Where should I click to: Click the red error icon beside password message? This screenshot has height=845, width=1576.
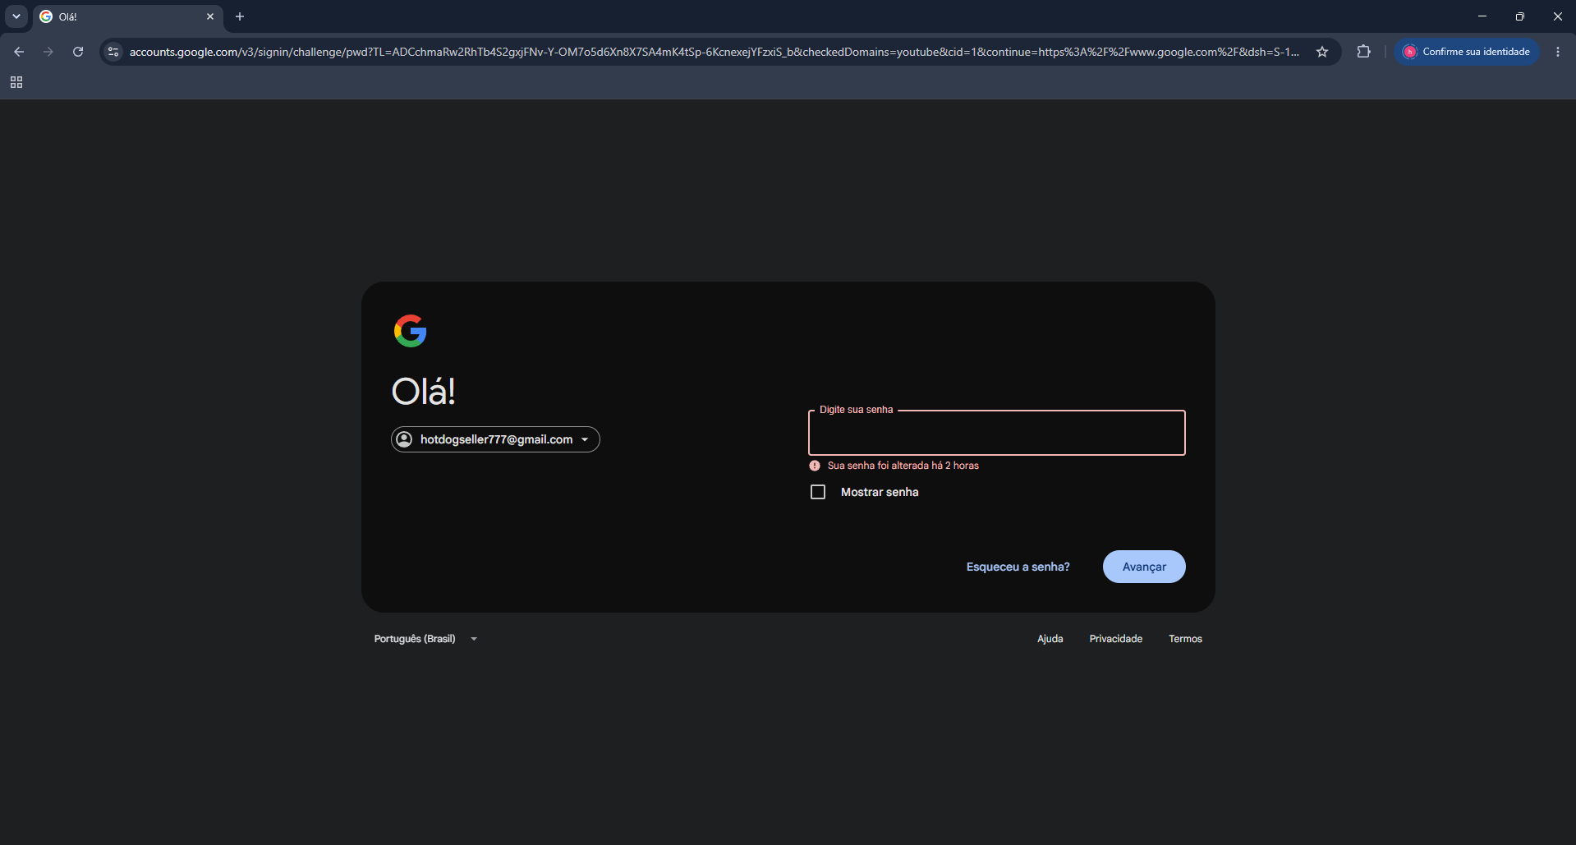(x=815, y=466)
